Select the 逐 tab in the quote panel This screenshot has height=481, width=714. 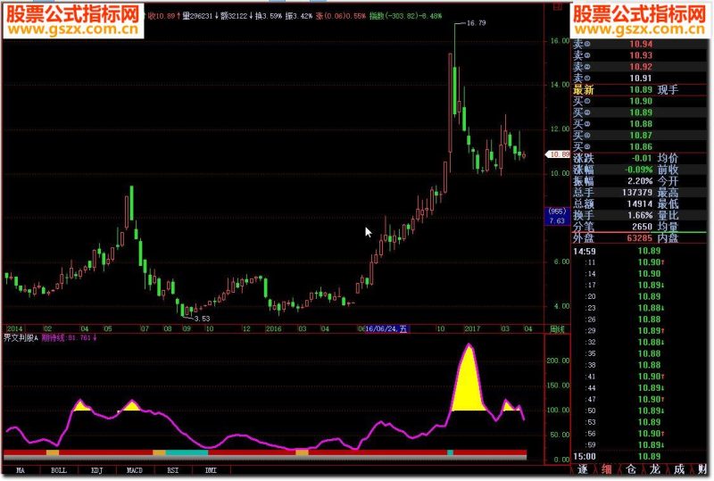[x=583, y=469]
